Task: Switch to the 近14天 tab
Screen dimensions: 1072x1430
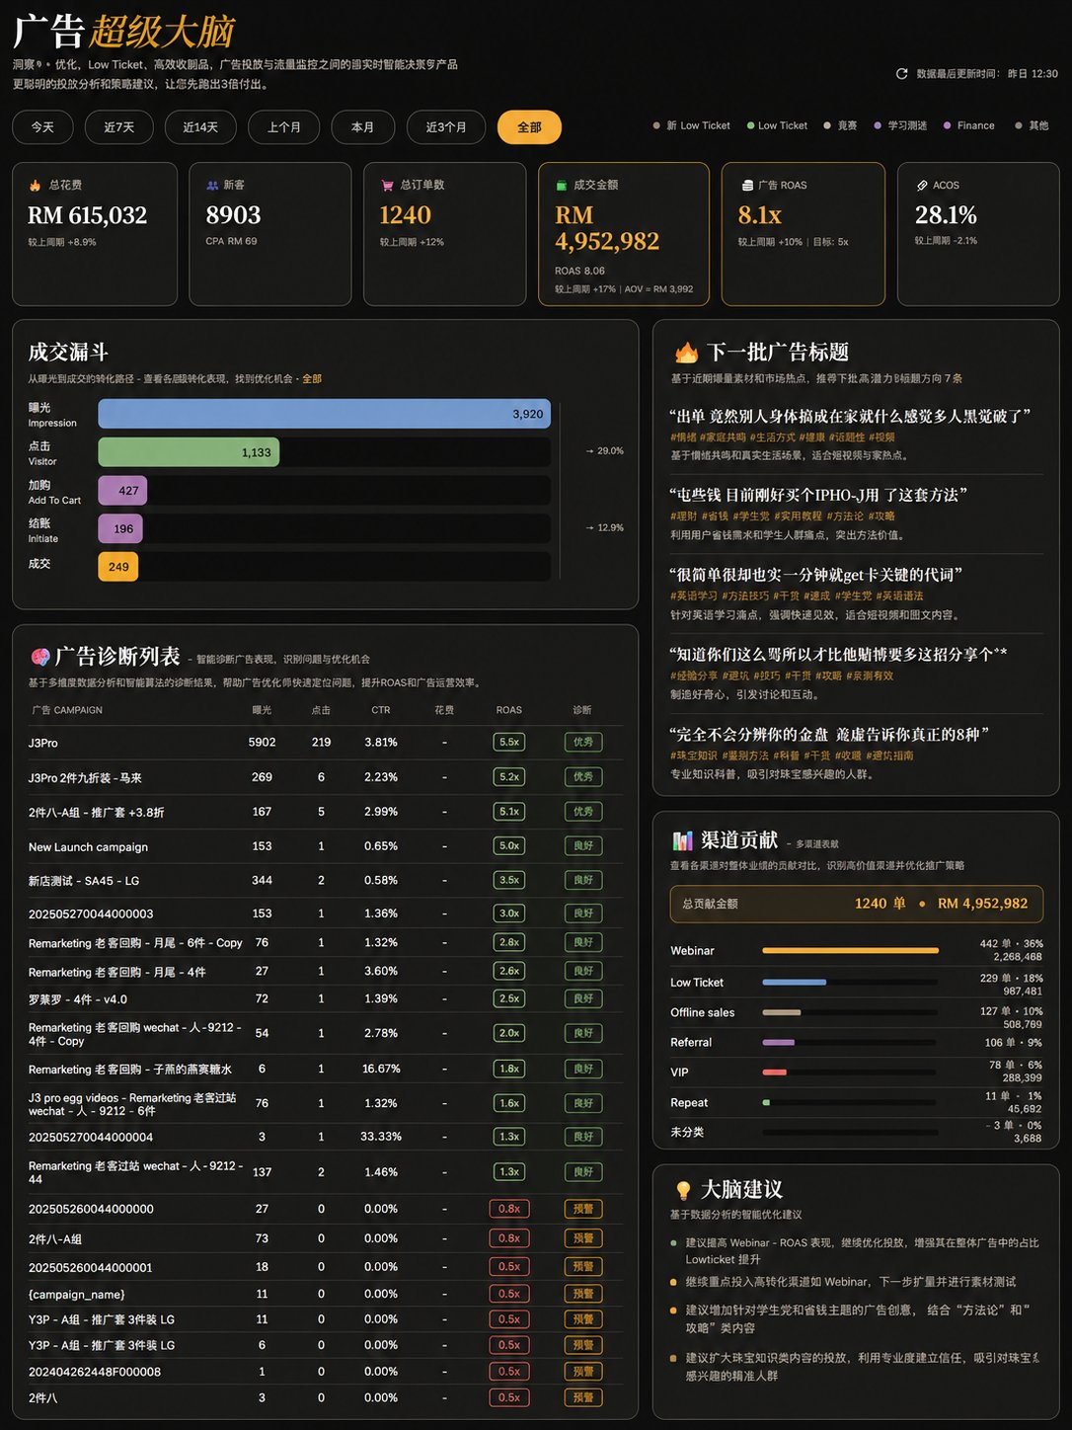Action: (x=200, y=127)
